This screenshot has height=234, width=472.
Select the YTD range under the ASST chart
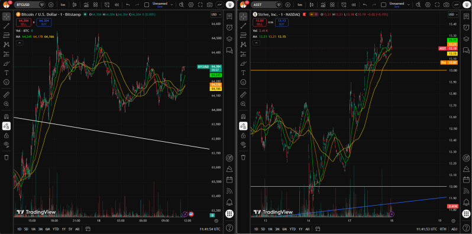point(293,229)
